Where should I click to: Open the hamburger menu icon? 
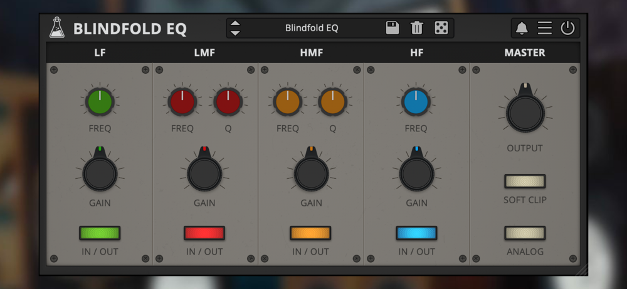click(x=544, y=28)
